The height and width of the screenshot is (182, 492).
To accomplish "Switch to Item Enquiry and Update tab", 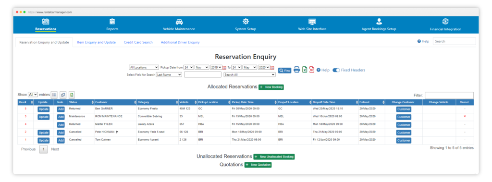I will (96, 42).
